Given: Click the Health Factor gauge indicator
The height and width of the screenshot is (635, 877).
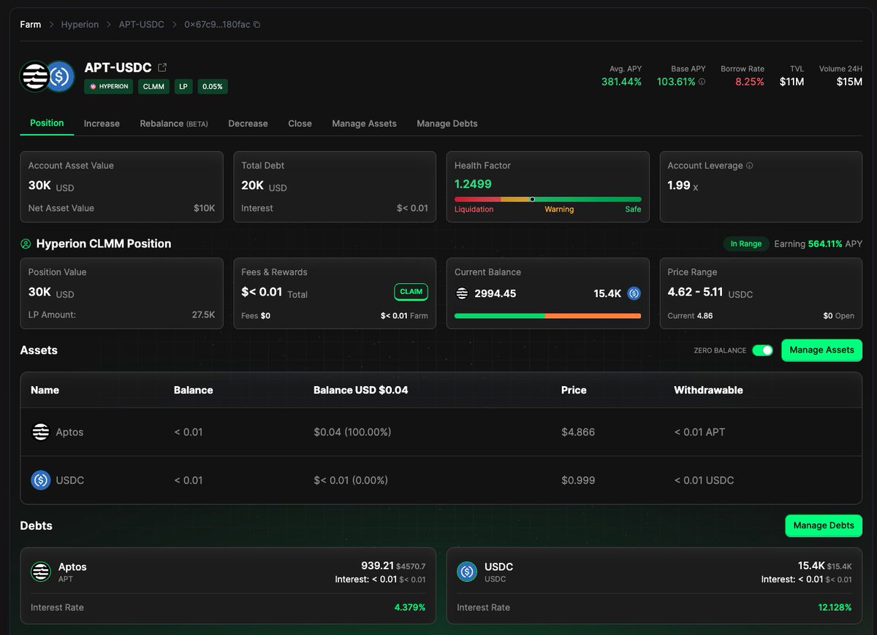Looking at the screenshot, I should pyautogui.click(x=532, y=198).
